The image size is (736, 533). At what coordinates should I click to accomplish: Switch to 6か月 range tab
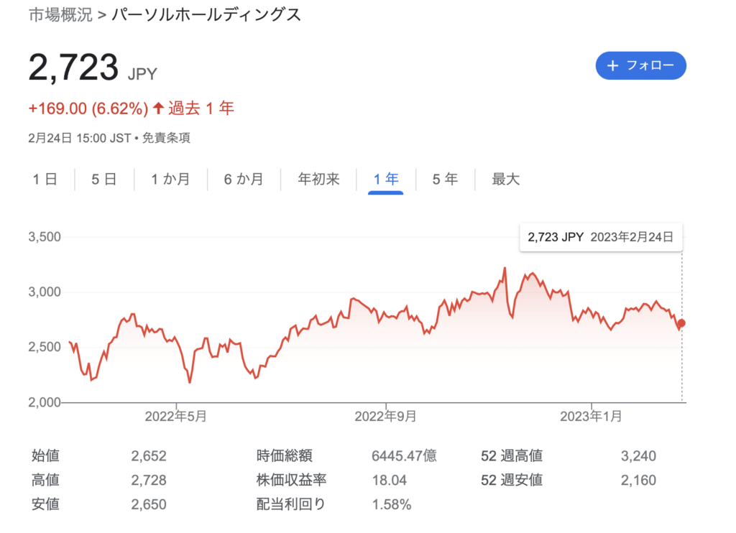[x=243, y=180]
